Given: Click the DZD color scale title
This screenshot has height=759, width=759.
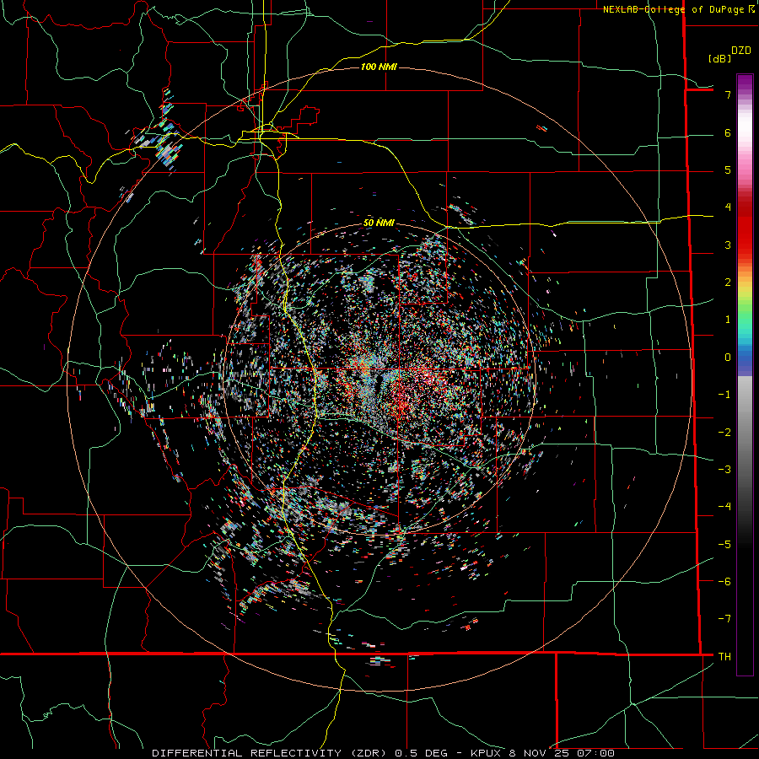Looking at the screenshot, I should (x=741, y=51).
